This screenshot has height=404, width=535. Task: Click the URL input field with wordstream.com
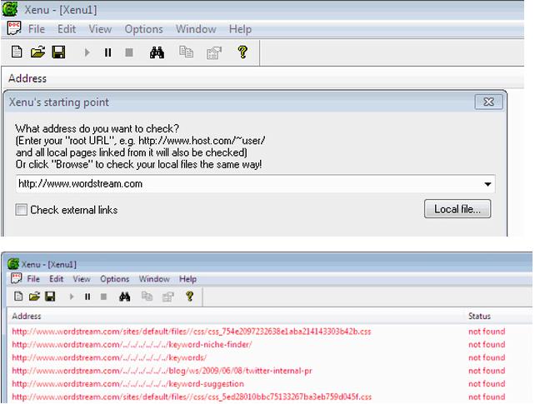256,184
